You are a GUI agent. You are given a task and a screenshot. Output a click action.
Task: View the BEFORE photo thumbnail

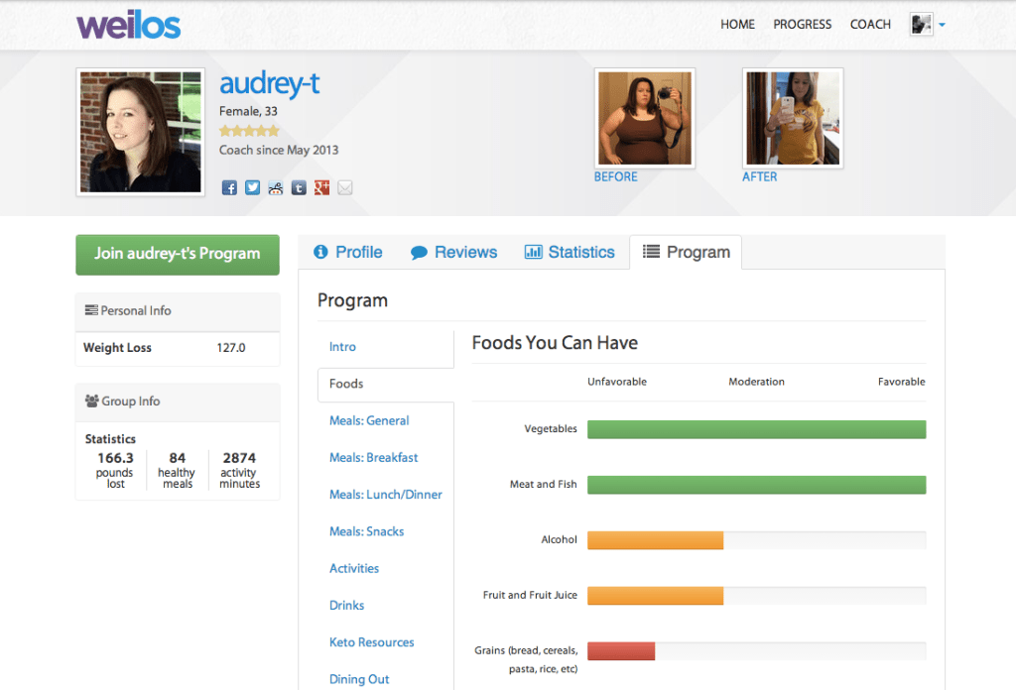click(x=645, y=118)
